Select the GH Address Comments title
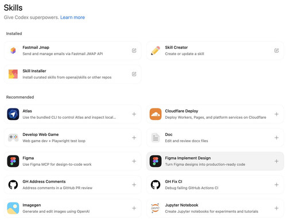The height and width of the screenshot is (222, 287). coord(44,182)
